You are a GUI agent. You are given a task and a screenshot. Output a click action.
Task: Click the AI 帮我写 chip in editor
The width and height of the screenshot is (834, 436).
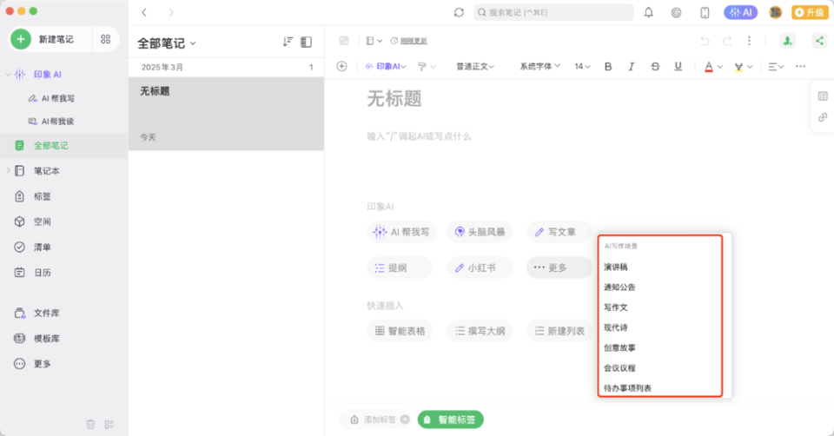pos(401,232)
